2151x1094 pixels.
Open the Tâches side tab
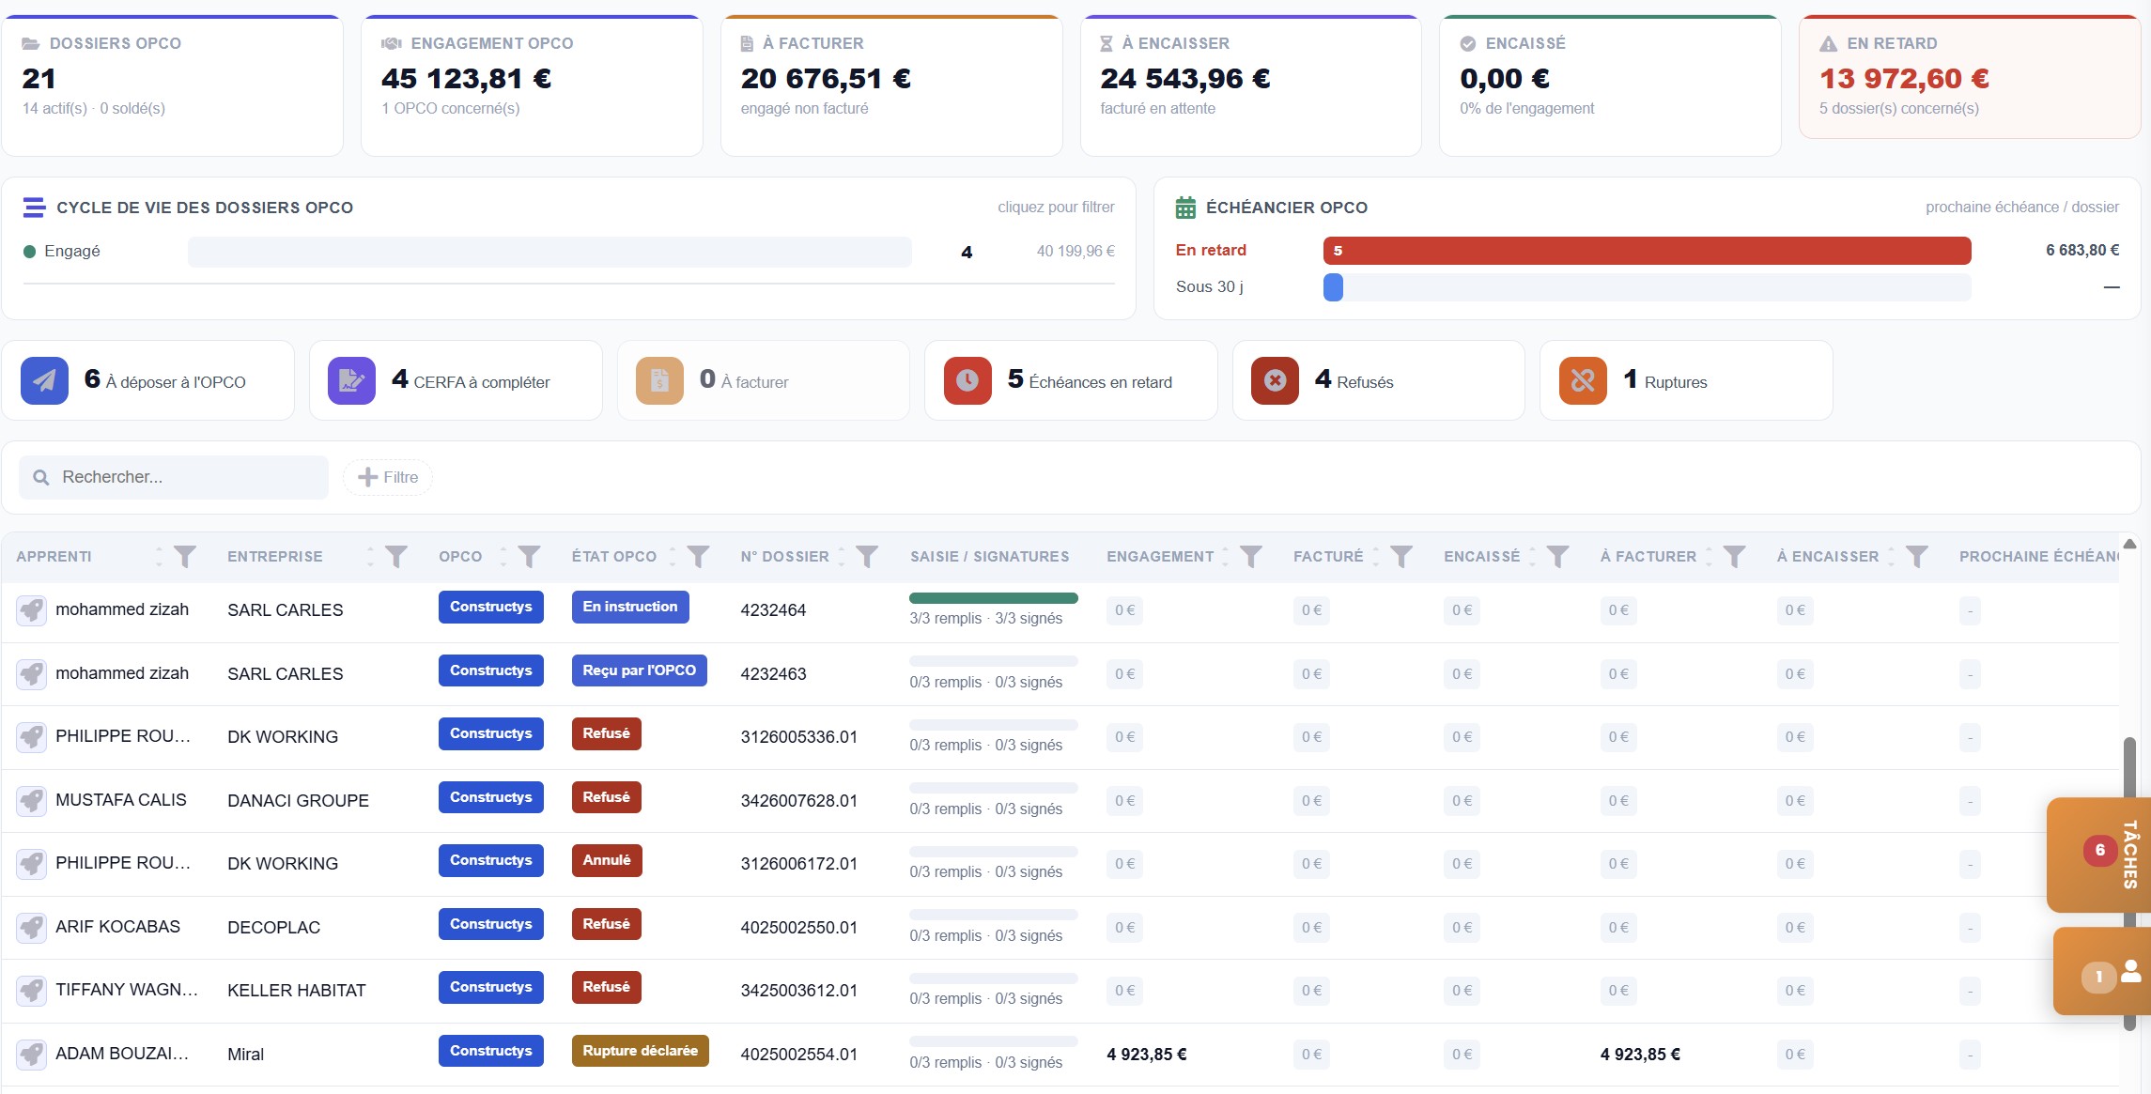pos(2102,854)
